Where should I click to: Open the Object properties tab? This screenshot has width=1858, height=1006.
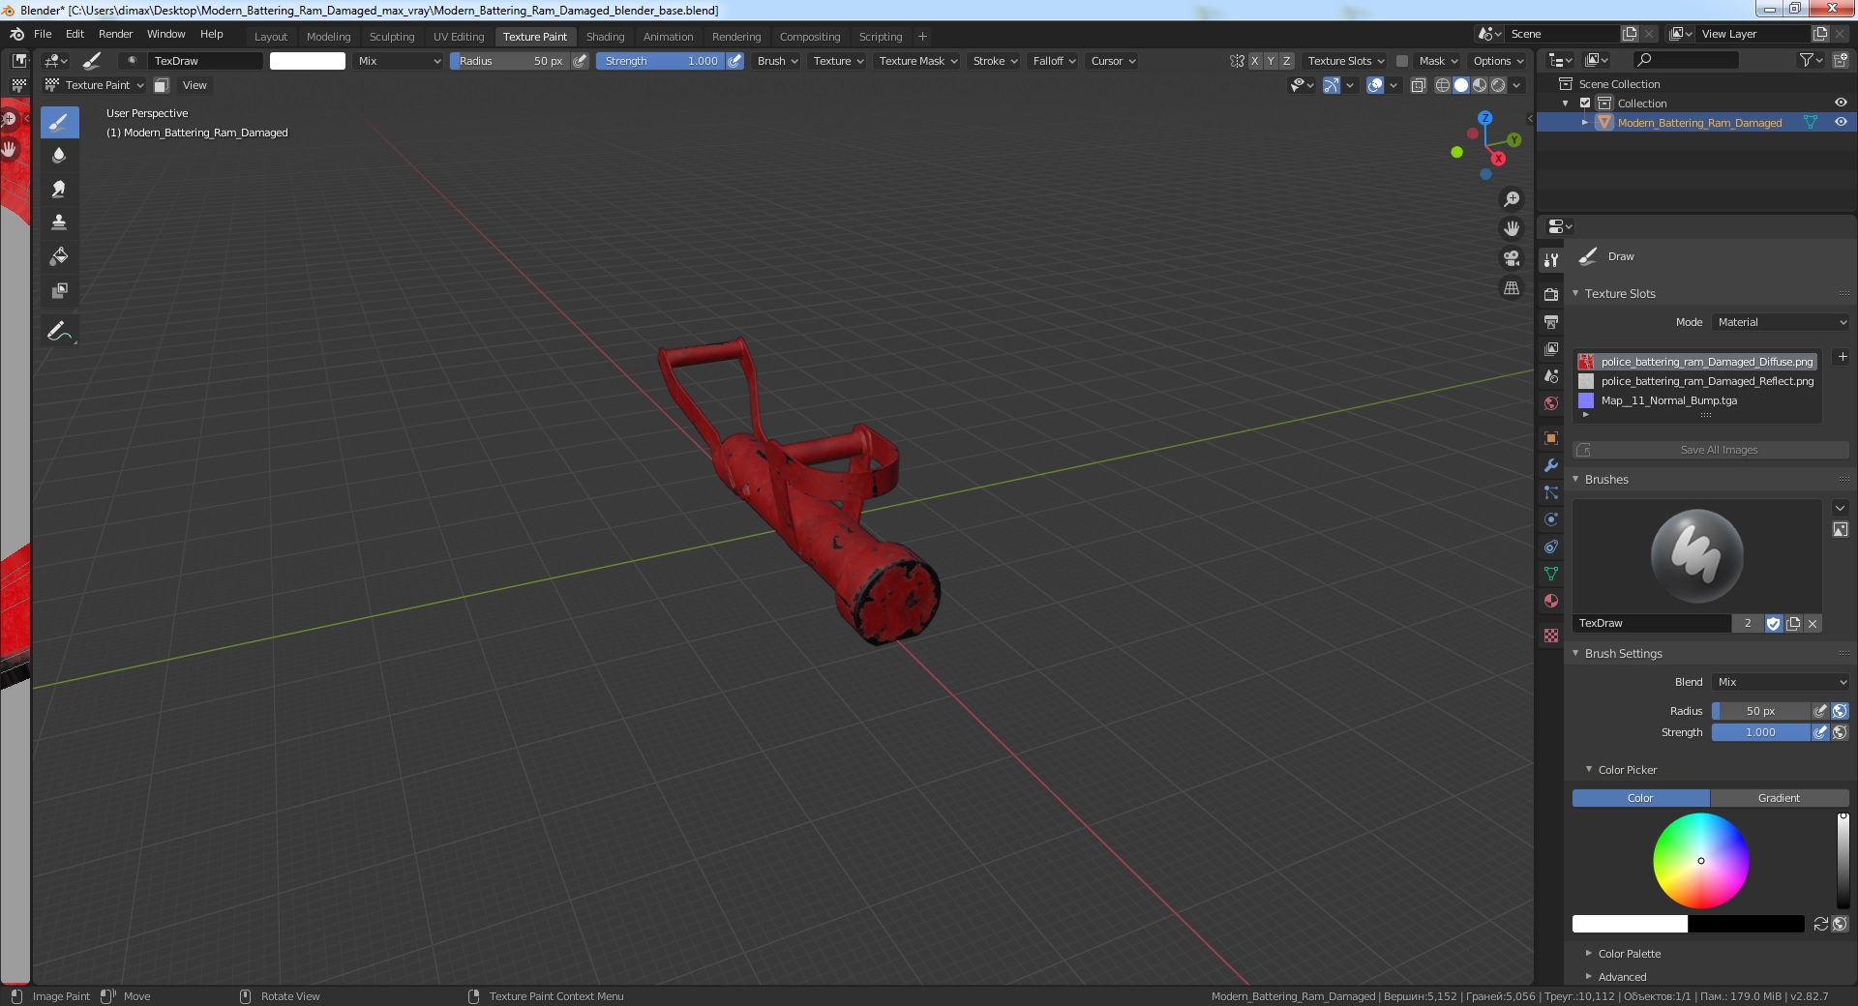1551,438
